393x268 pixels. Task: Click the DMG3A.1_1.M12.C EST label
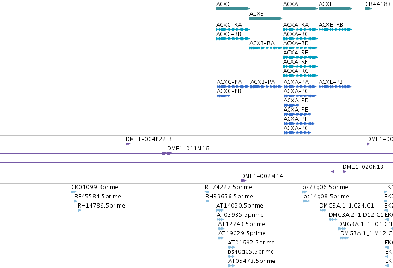(x=366, y=233)
